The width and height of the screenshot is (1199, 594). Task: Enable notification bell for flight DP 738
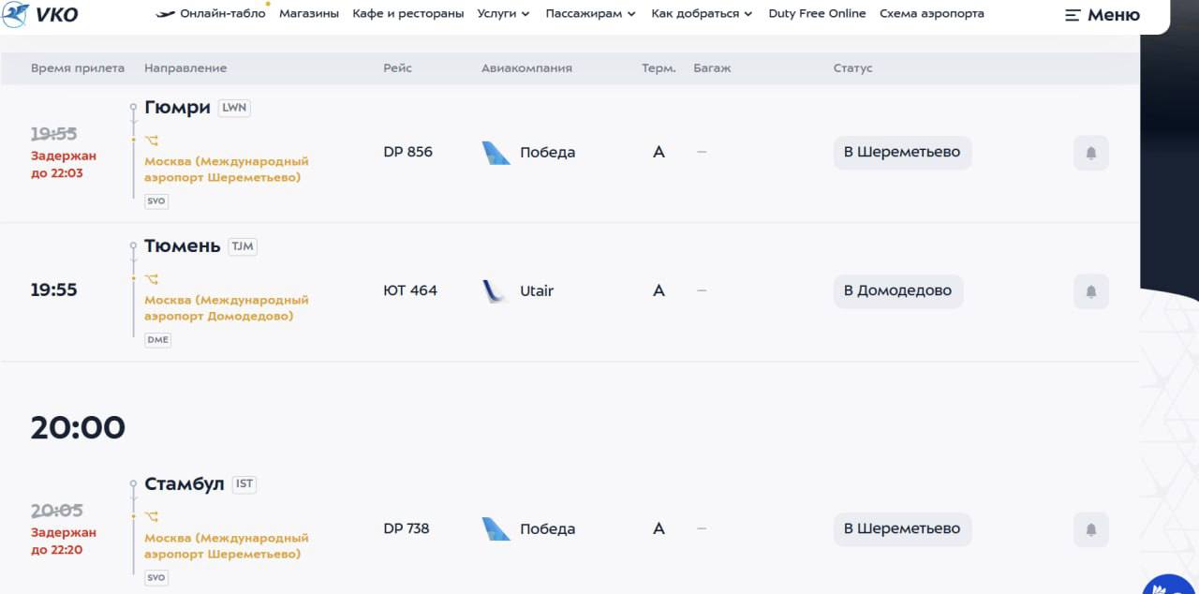1090,529
